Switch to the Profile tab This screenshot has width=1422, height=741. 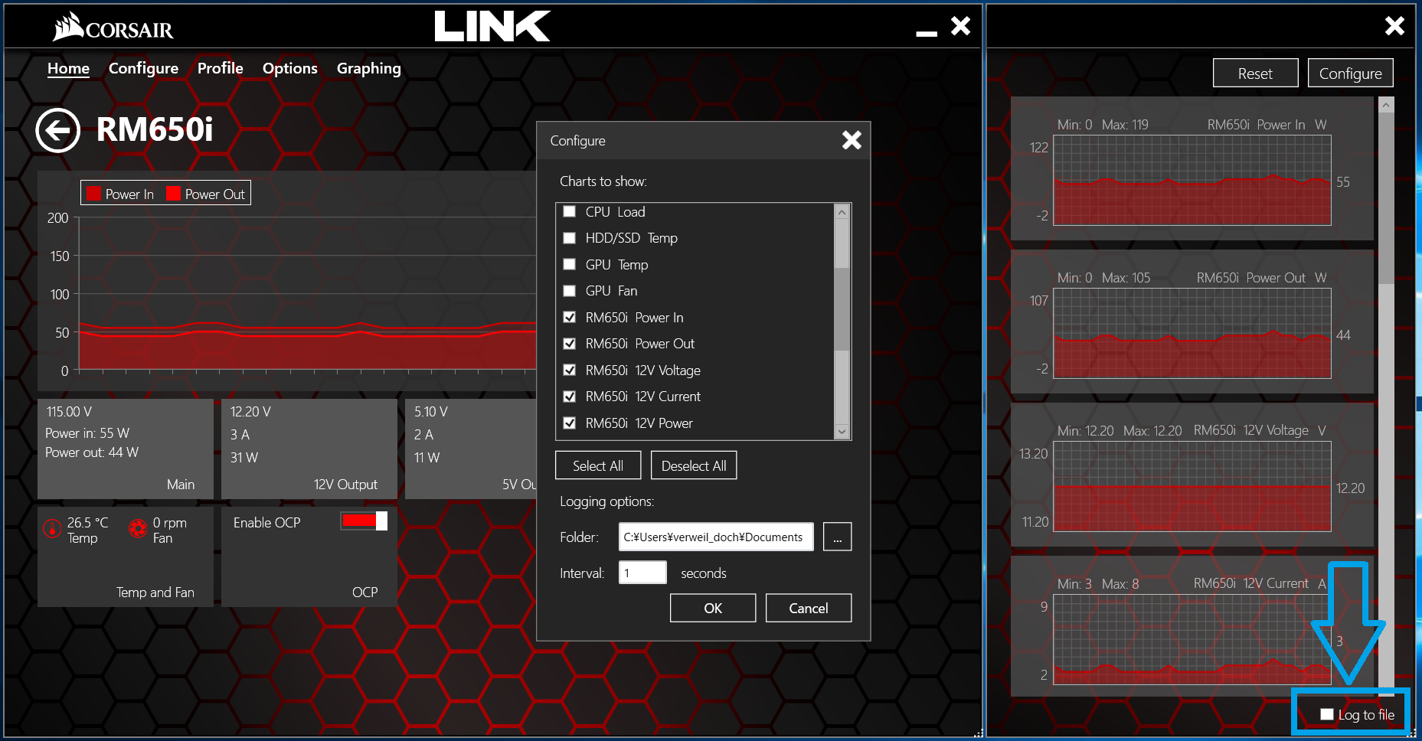pos(220,68)
